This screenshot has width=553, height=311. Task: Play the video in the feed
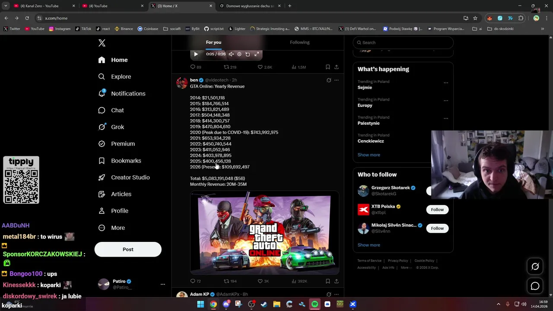196,54
